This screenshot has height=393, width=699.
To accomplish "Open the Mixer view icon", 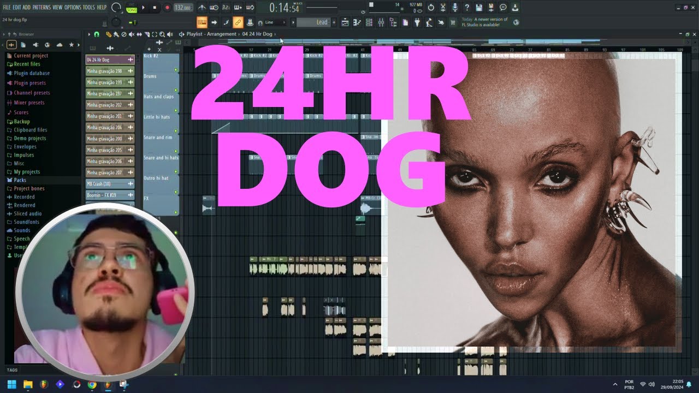I will click(x=381, y=22).
